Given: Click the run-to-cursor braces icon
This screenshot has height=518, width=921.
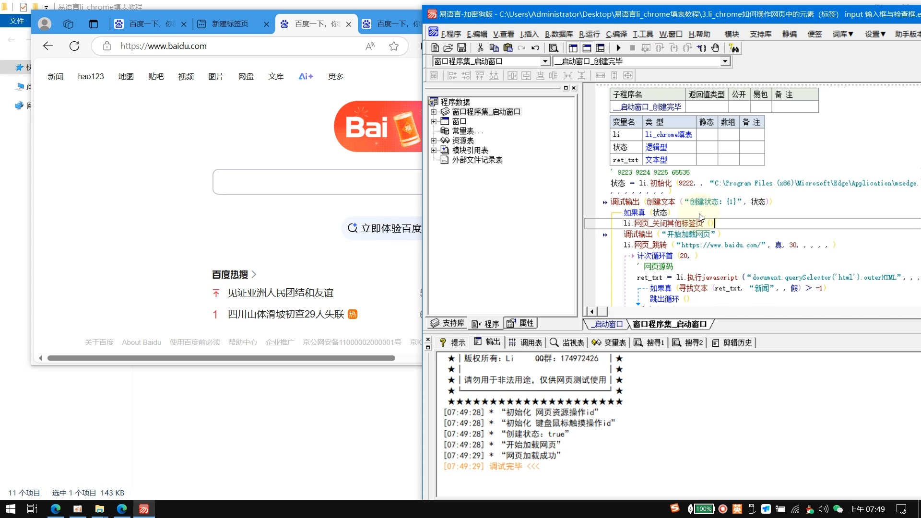Looking at the screenshot, I should (x=701, y=48).
